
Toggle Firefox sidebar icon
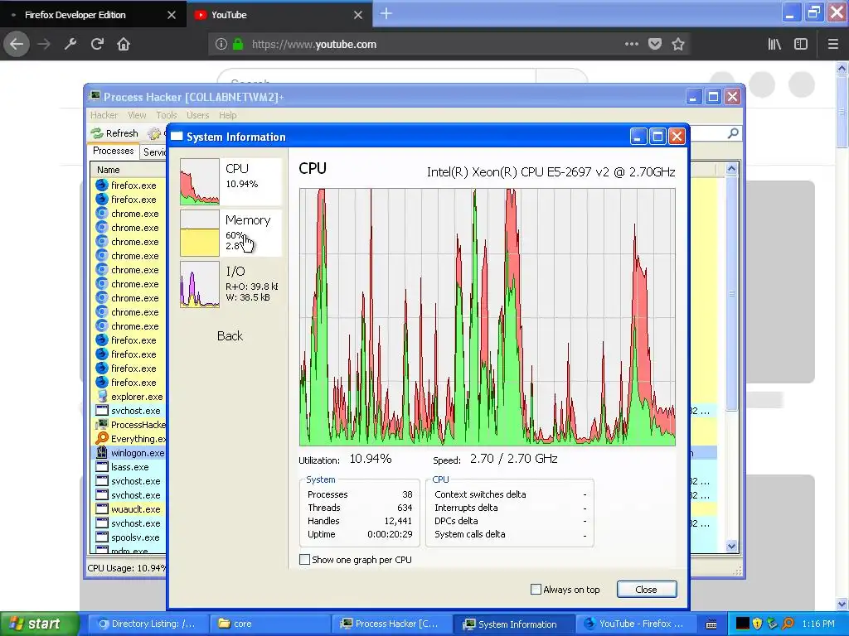click(x=801, y=45)
